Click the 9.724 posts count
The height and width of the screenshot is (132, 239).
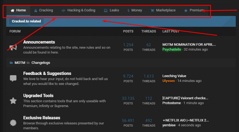[x=128, y=76]
